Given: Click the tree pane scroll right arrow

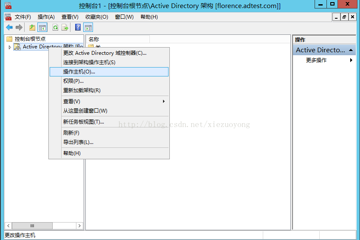Looking at the screenshot, I should click(x=79, y=226).
